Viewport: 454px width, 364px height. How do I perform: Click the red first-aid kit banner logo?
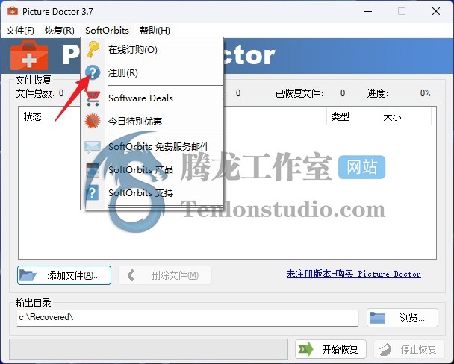point(29,55)
